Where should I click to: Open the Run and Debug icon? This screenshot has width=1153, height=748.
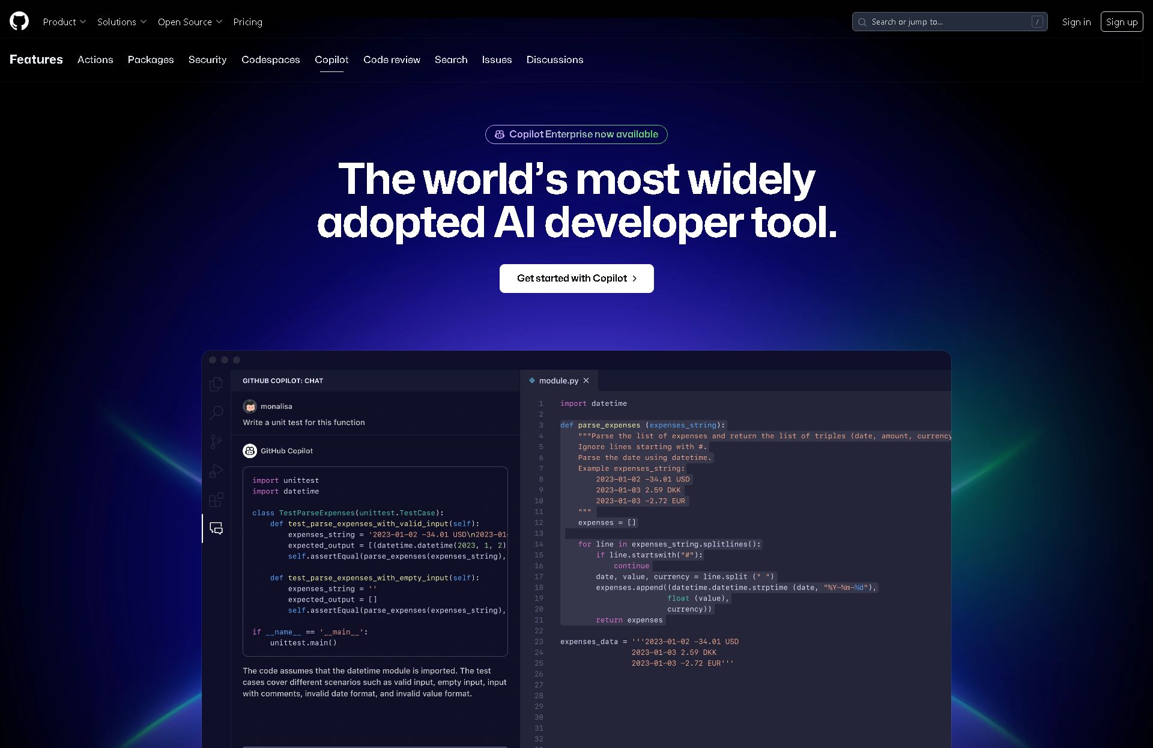216,471
